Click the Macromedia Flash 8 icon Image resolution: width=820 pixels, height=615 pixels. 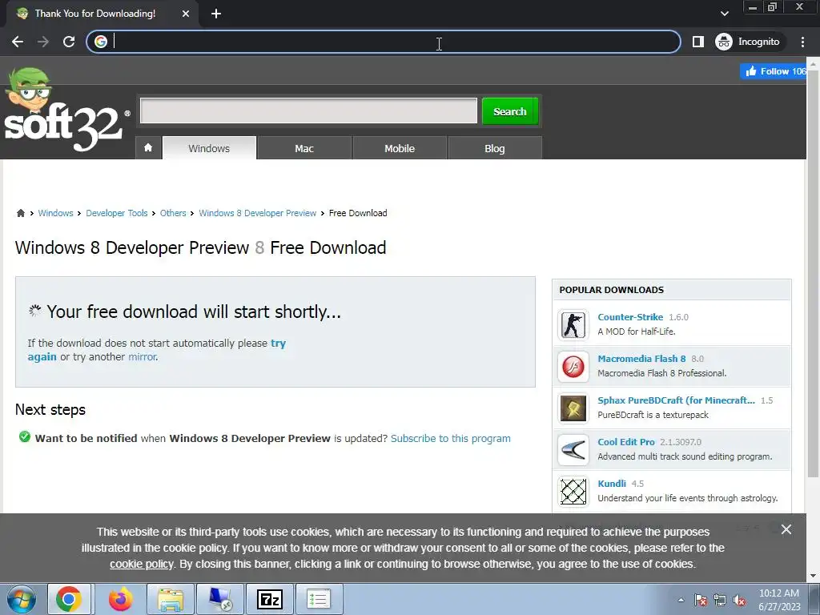[x=573, y=366]
